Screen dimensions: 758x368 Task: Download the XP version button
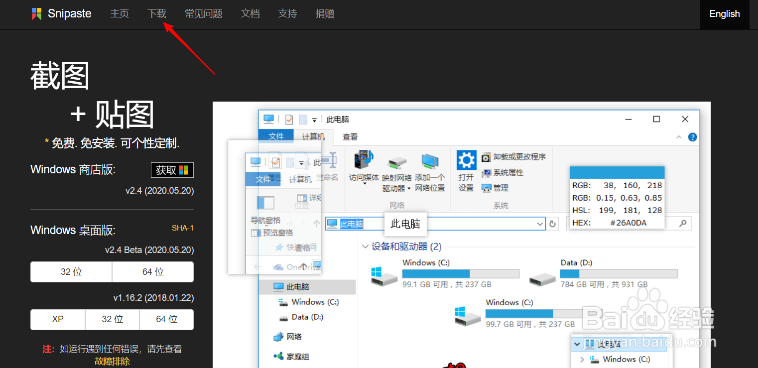click(x=58, y=319)
